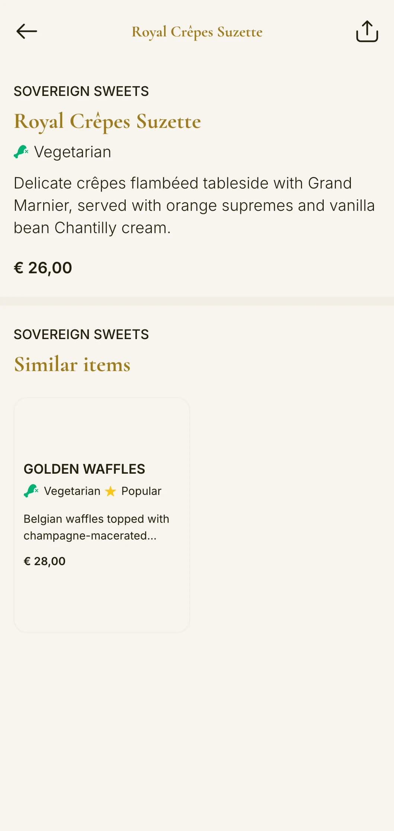Click the top SOVEREIGN SWEETS category label

click(81, 91)
